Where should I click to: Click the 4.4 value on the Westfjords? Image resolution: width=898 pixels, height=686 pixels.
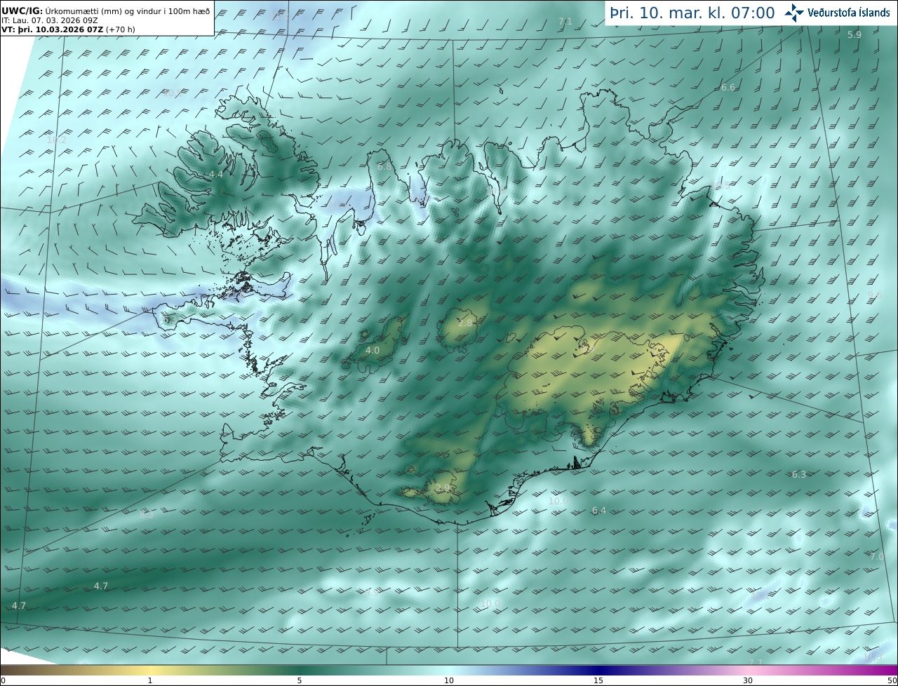pyautogui.click(x=216, y=174)
